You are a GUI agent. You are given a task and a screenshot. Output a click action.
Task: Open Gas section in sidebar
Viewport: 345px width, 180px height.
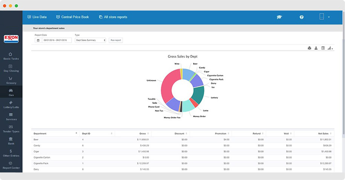coord(11,92)
